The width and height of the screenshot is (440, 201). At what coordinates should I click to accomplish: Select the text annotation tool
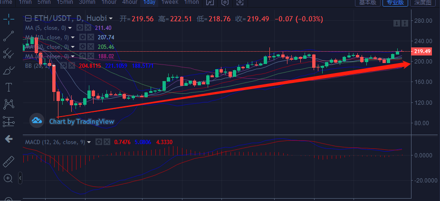pos(9,87)
